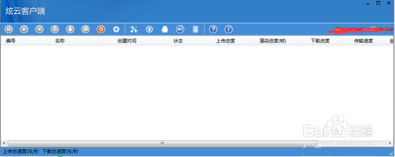Open settings via the gear icon
Viewport: 395px width, 157px height.
[x=116, y=30]
